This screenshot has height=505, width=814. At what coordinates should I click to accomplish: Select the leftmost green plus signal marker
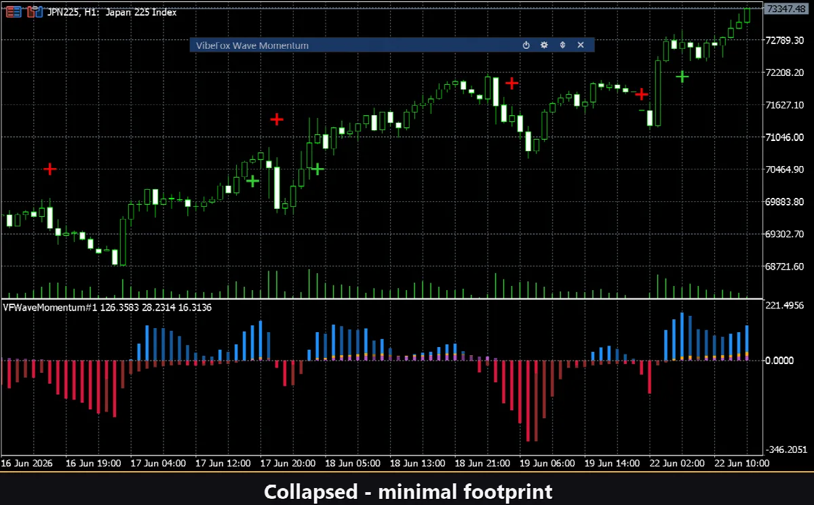[252, 181]
